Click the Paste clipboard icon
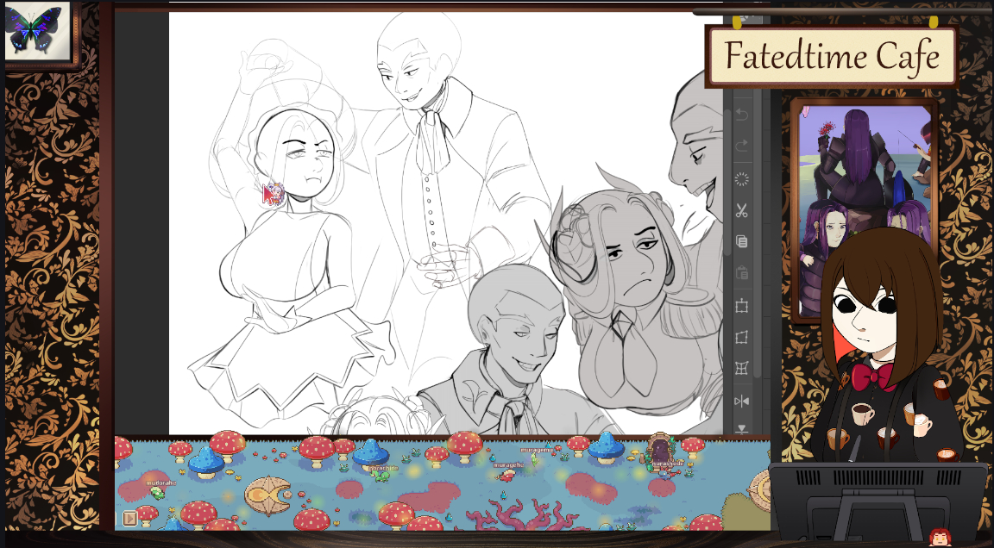 click(x=741, y=273)
